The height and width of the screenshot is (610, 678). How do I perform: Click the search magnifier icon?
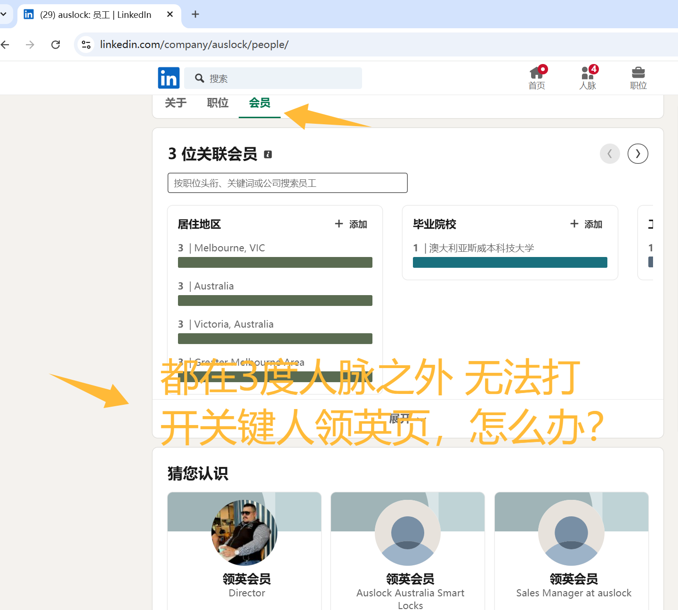200,78
